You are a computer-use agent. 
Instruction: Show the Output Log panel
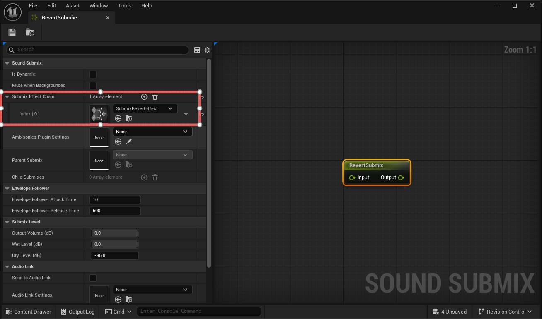tap(77, 312)
